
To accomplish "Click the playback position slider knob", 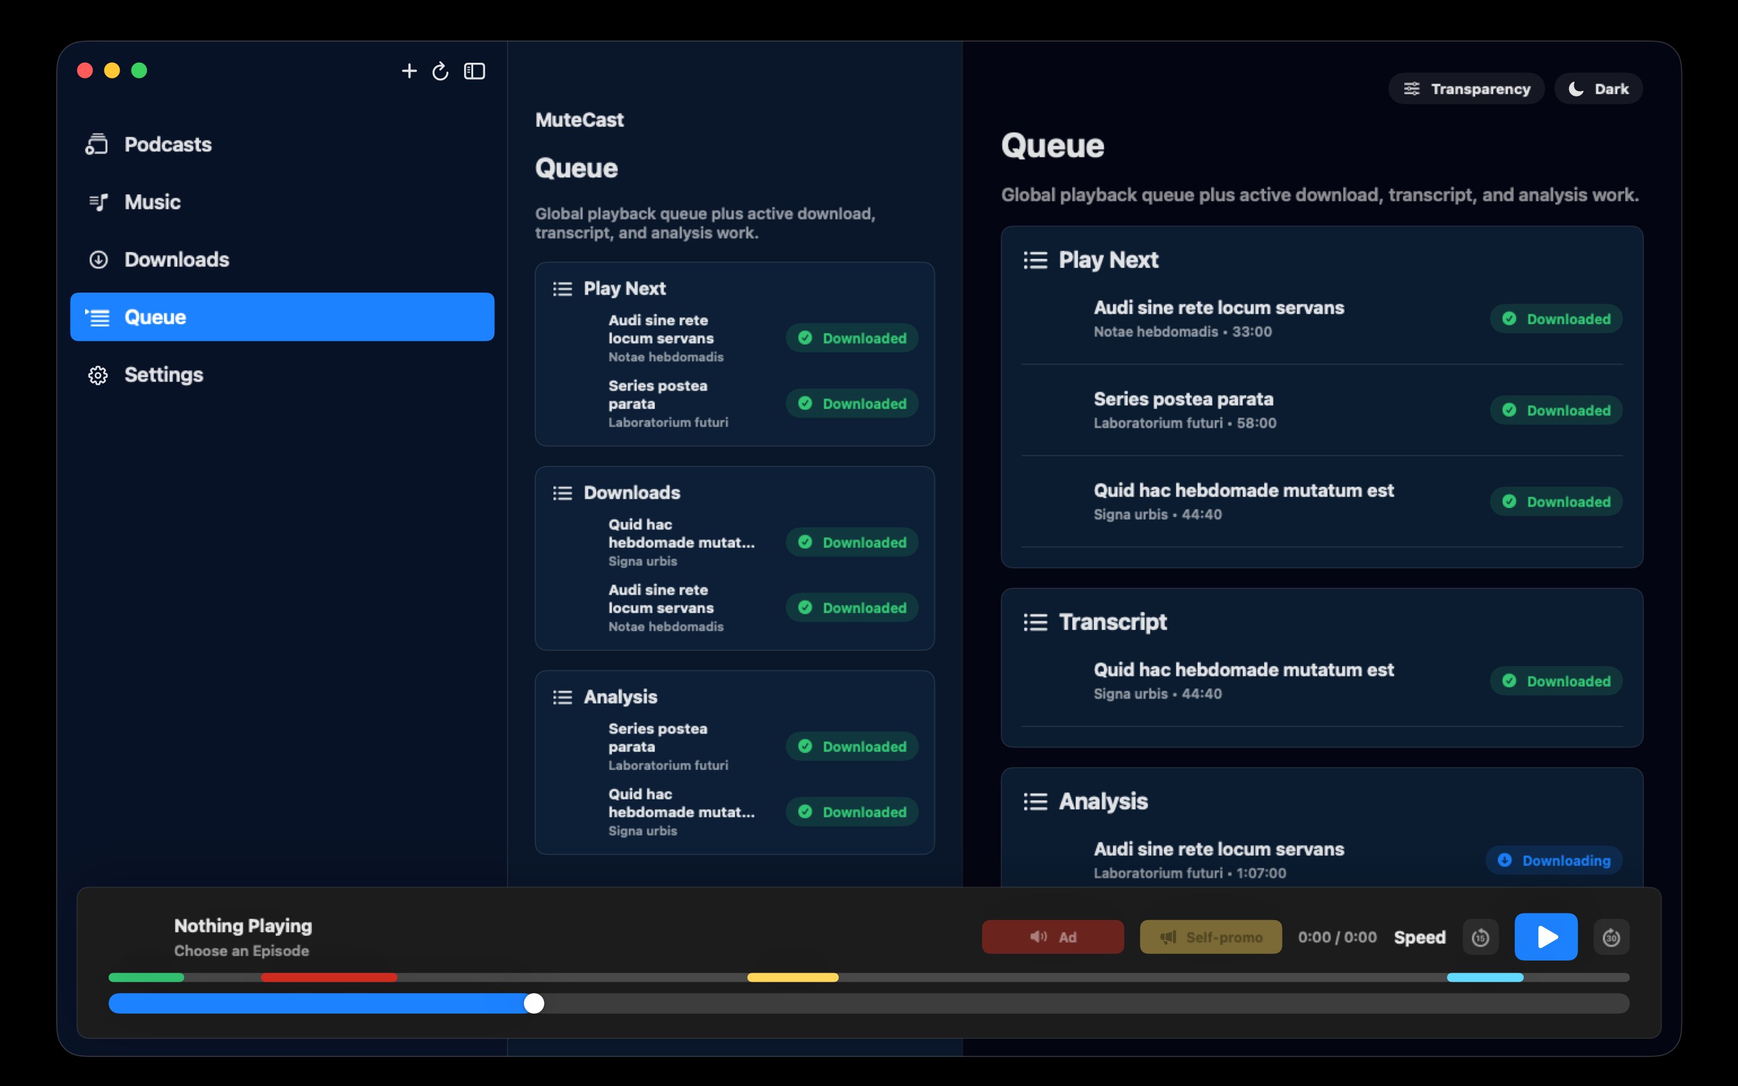I will [533, 1003].
